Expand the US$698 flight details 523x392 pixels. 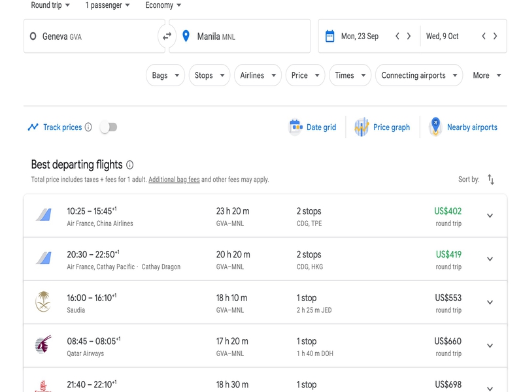click(x=490, y=388)
